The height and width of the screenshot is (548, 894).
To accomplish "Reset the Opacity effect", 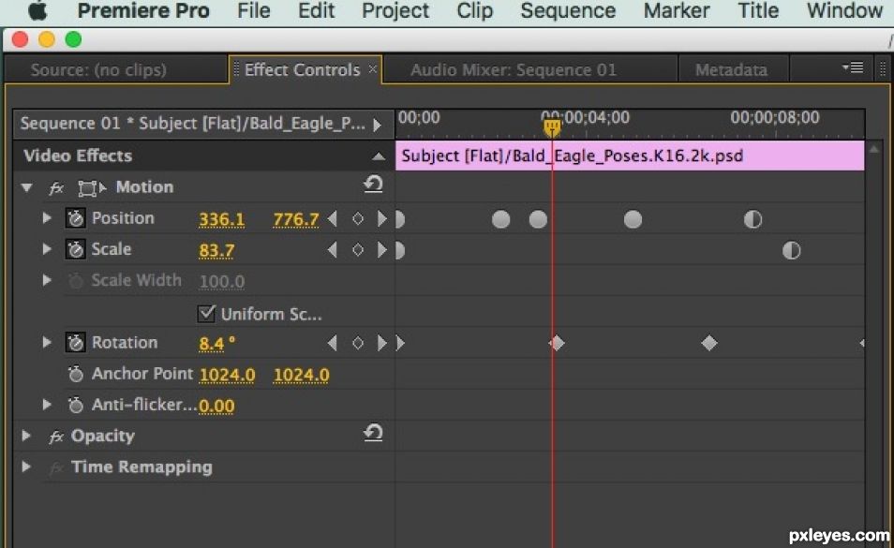I will tap(373, 433).
